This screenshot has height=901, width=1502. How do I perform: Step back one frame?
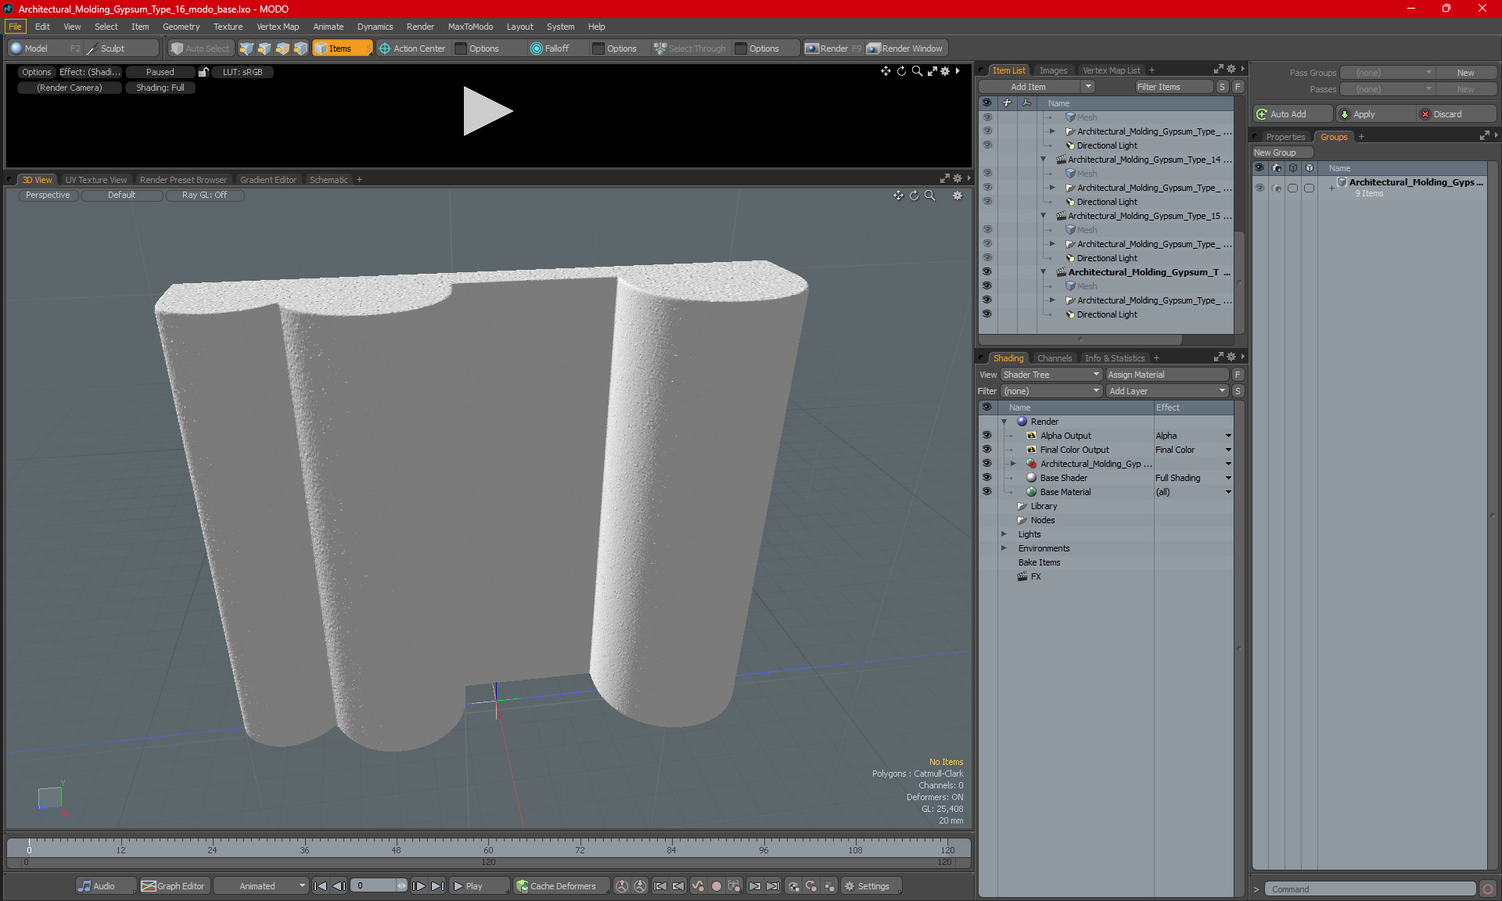[339, 886]
